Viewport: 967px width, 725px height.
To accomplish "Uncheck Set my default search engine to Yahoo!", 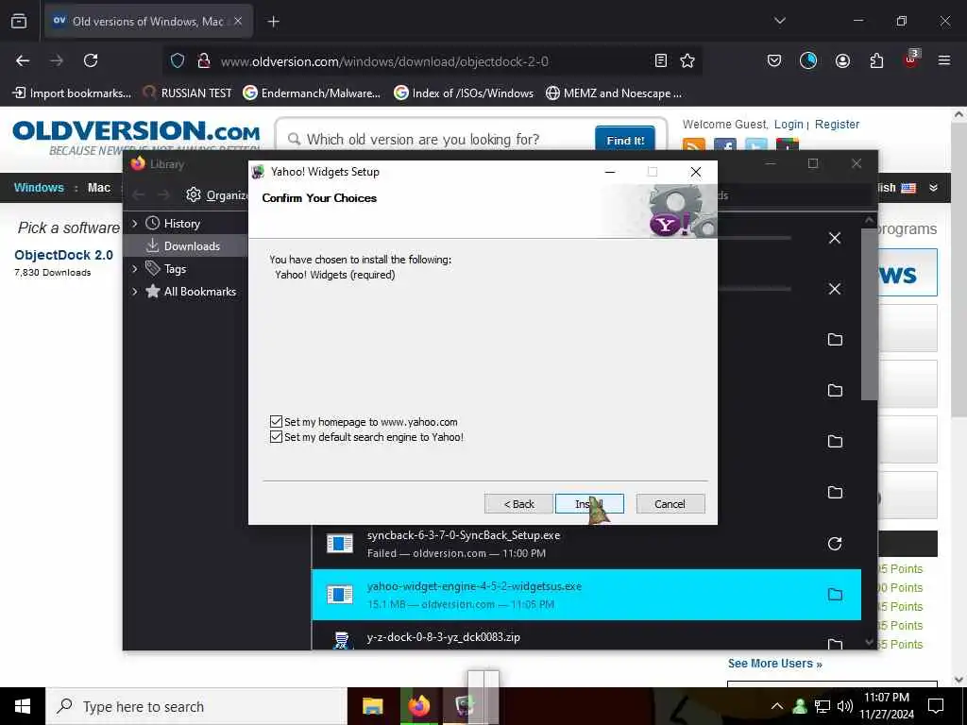I will point(276,436).
